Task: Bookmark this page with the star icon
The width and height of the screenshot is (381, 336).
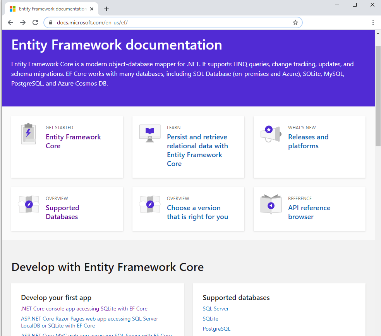Action: pyautogui.click(x=295, y=22)
